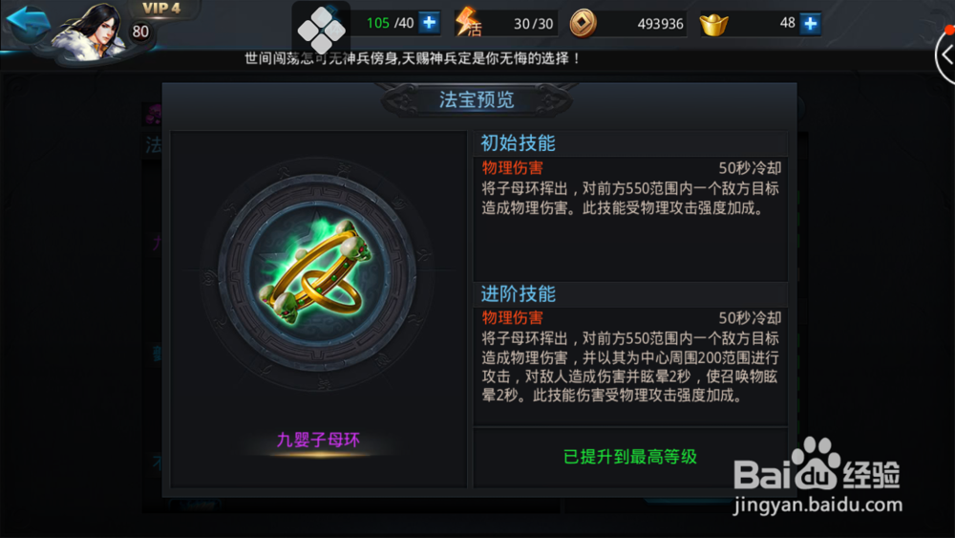Select the 初始技能 section header

pos(519,143)
